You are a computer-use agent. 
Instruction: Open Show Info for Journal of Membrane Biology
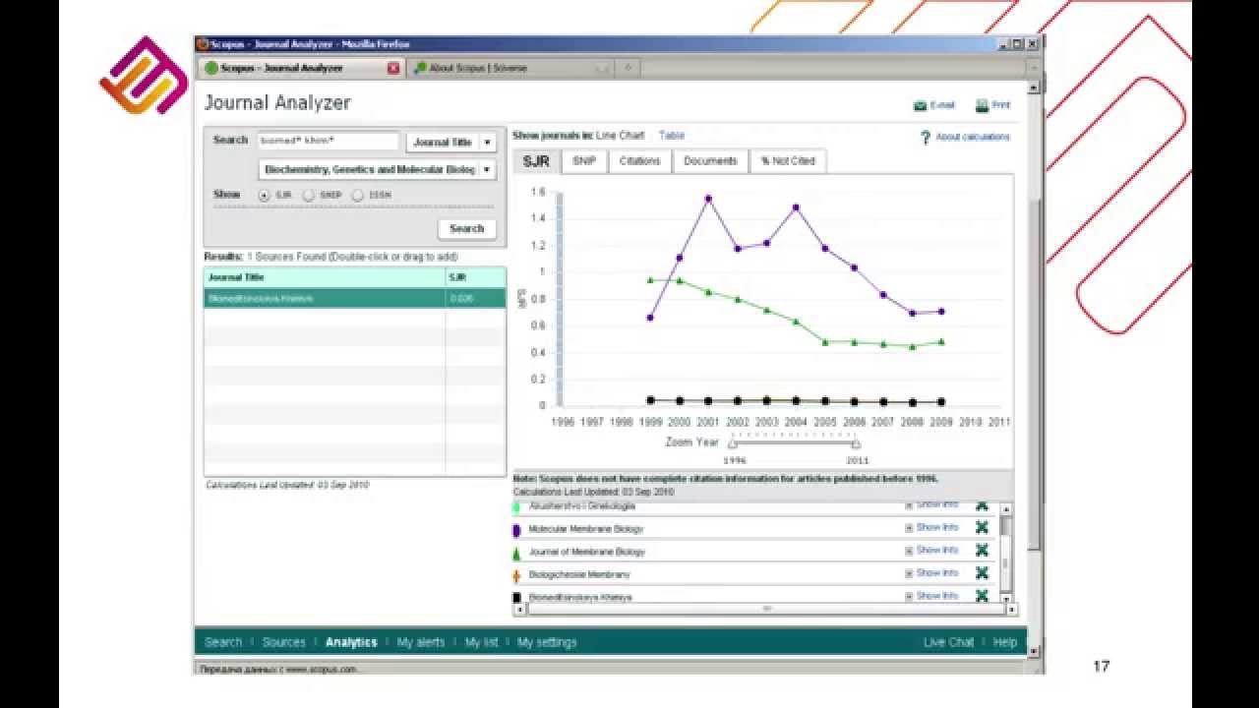[936, 551]
